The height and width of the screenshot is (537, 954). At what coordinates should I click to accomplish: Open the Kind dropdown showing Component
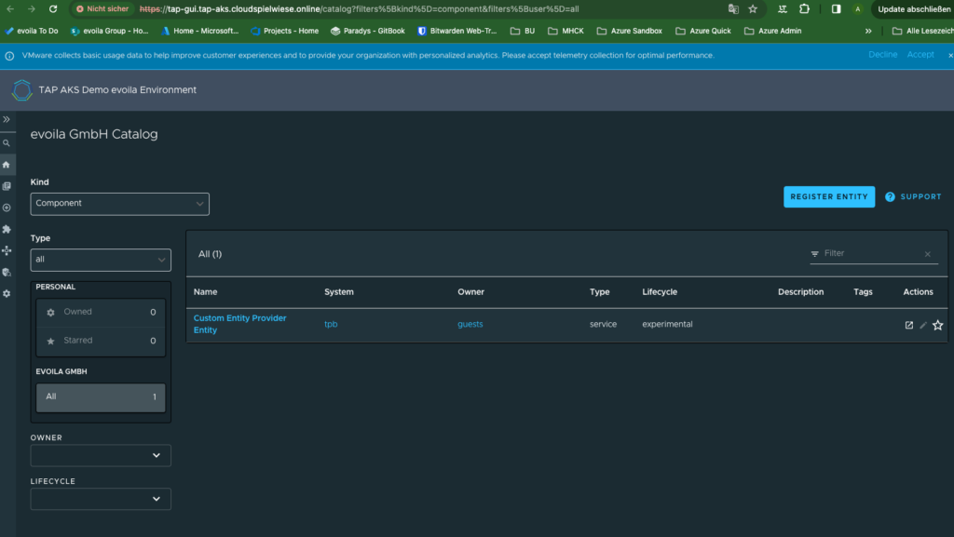coord(119,204)
